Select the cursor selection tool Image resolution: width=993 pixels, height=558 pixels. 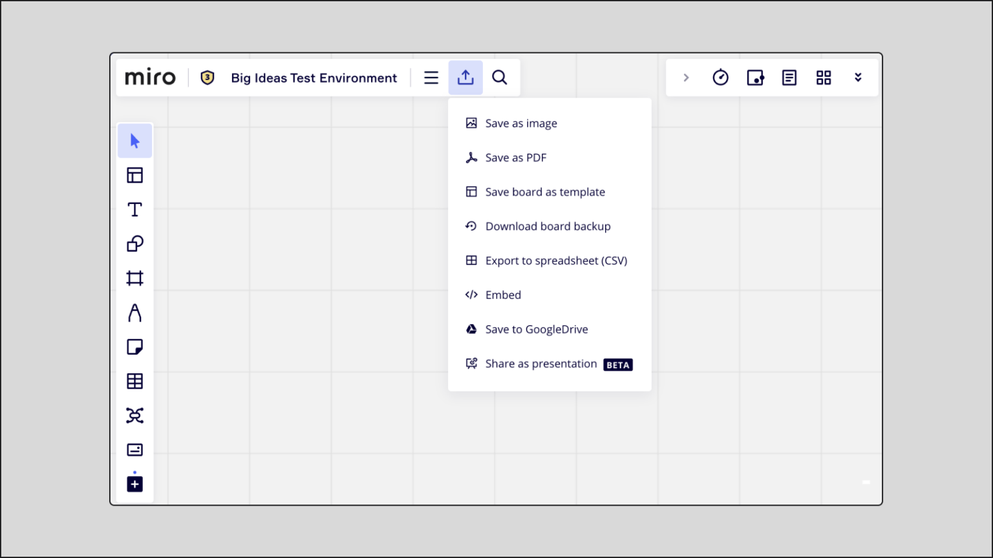[x=134, y=140]
